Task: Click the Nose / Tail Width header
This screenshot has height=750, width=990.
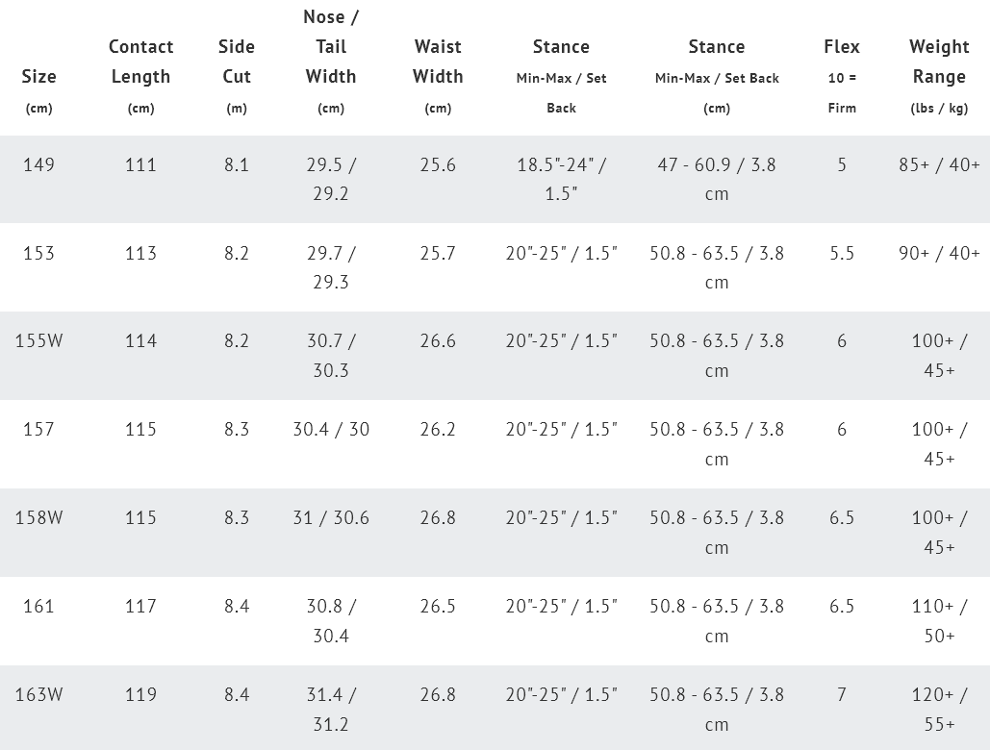Action: click(x=330, y=46)
